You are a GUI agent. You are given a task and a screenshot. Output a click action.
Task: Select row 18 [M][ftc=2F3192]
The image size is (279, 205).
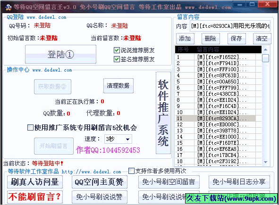pyautogui.click(x=218, y=161)
